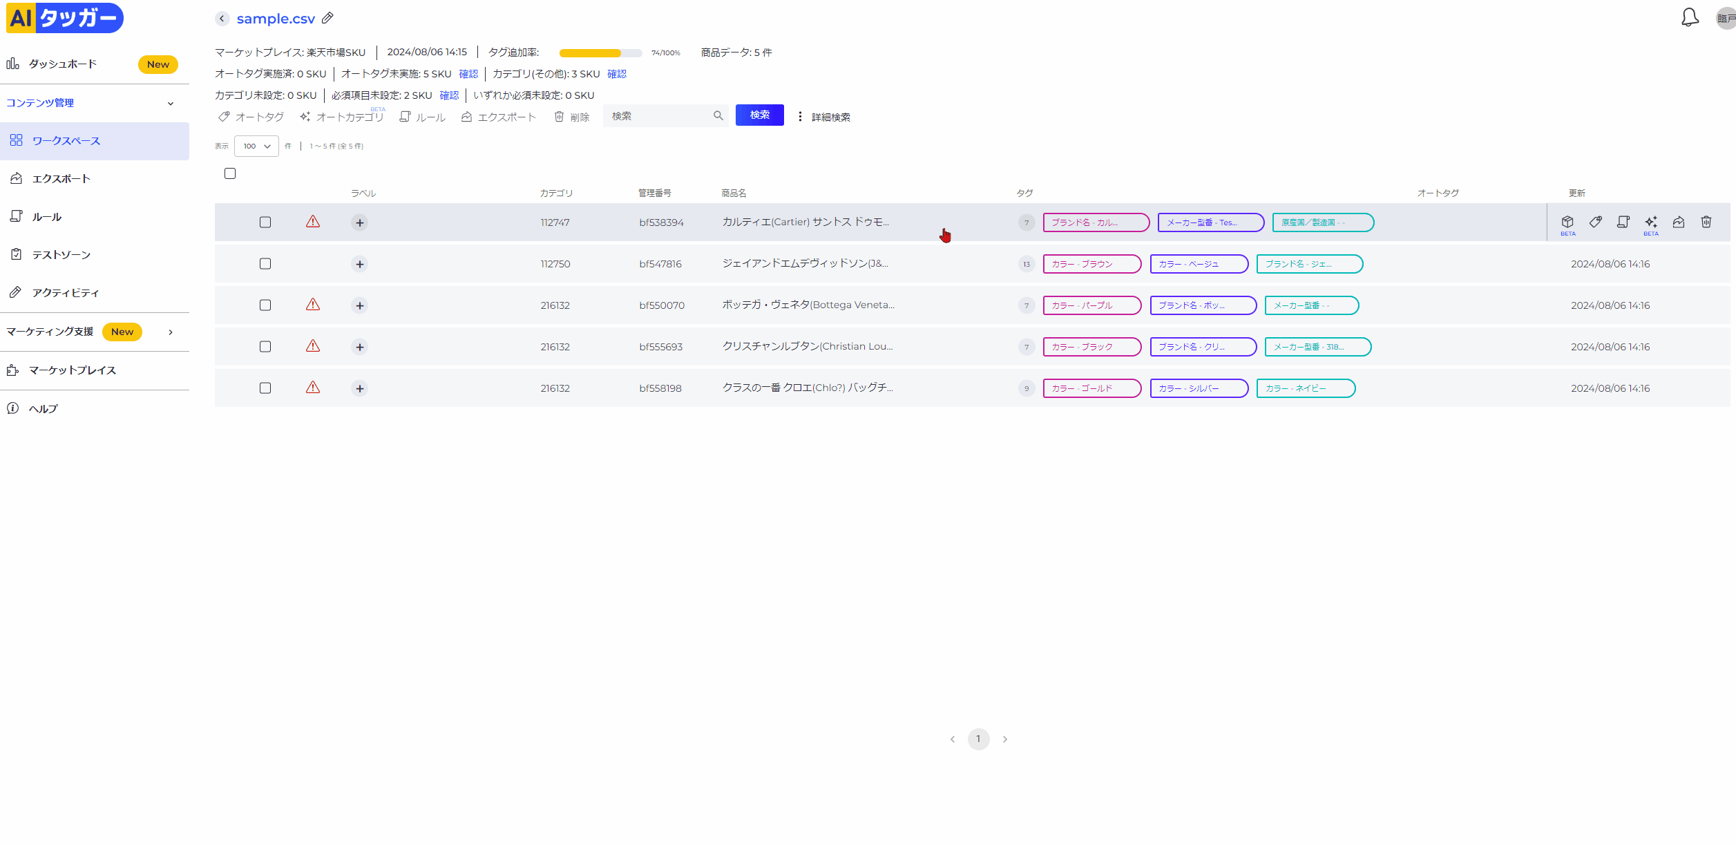Collapse the コンテンツ管理 section
Viewport: 1736px width, 845px height.
170,104
